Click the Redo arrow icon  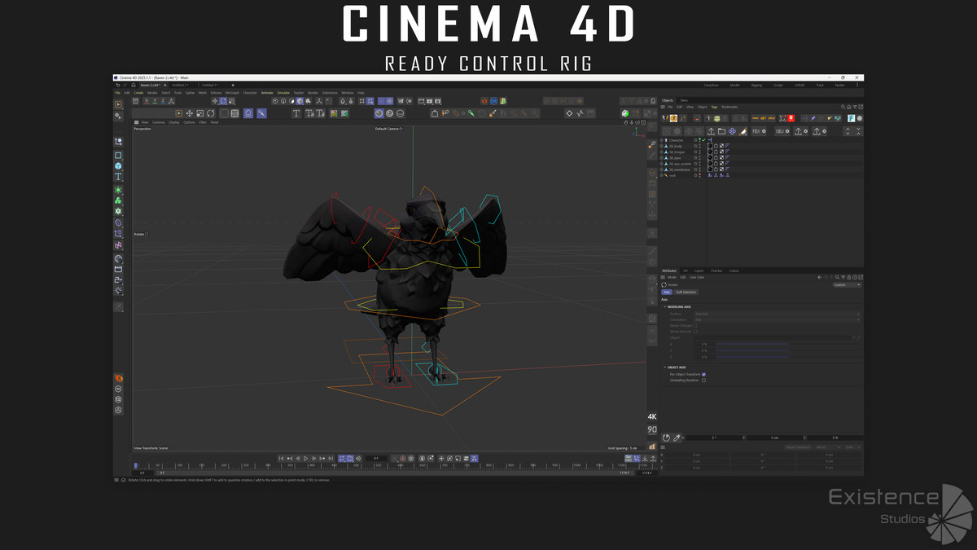coord(125,85)
